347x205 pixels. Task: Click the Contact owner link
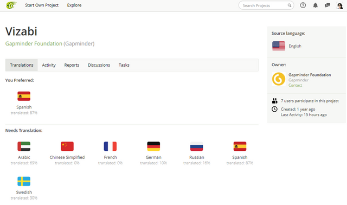coord(295,85)
